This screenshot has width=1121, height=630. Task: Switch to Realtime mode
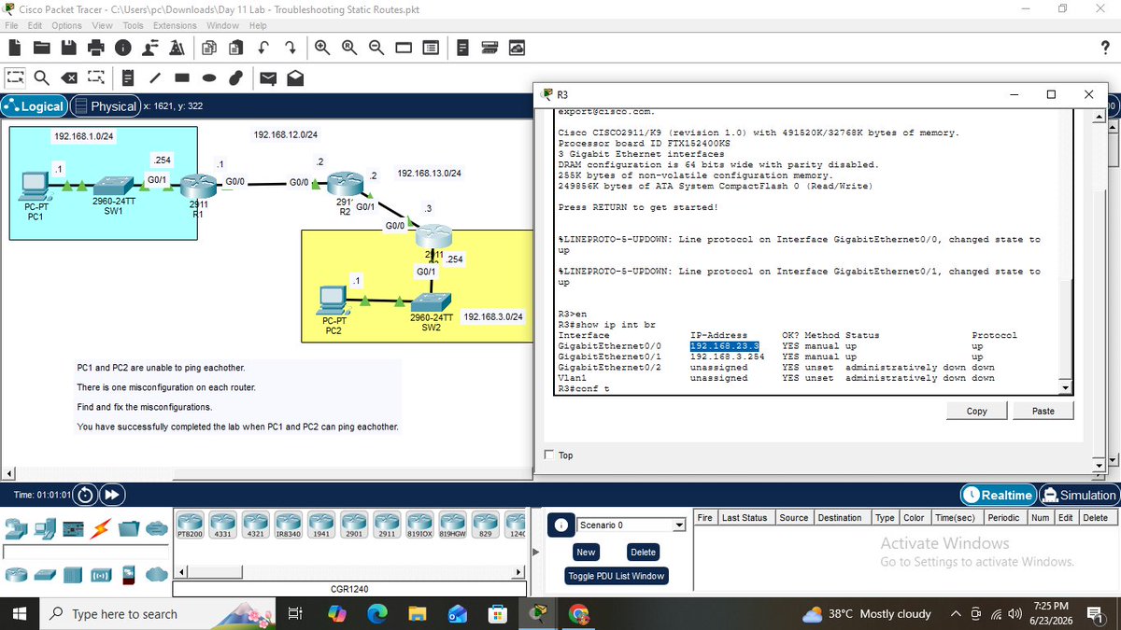(1000, 496)
